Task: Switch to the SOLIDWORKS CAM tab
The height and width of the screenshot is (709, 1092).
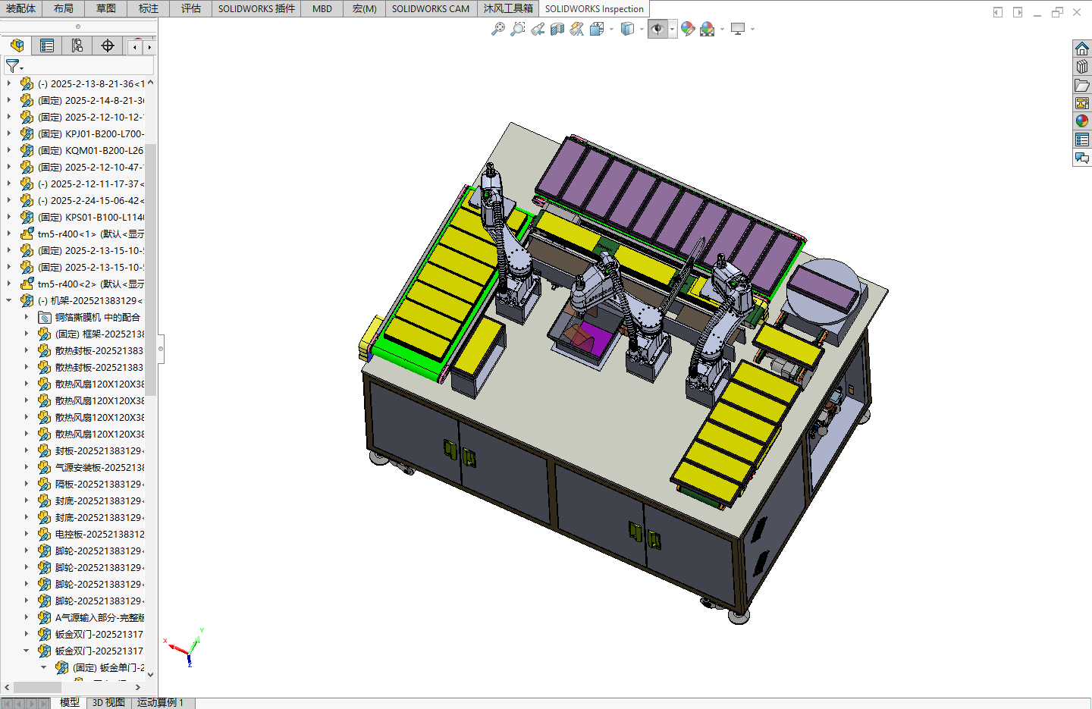Action: click(431, 8)
